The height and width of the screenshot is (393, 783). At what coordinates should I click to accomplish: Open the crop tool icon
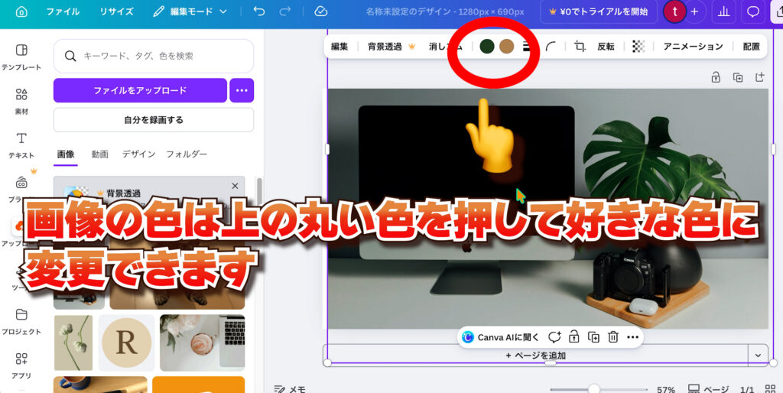[580, 47]
